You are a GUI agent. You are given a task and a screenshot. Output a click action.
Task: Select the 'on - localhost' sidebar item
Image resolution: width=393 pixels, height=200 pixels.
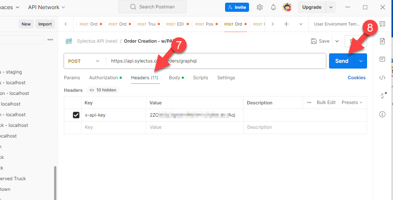coord(14,93)
